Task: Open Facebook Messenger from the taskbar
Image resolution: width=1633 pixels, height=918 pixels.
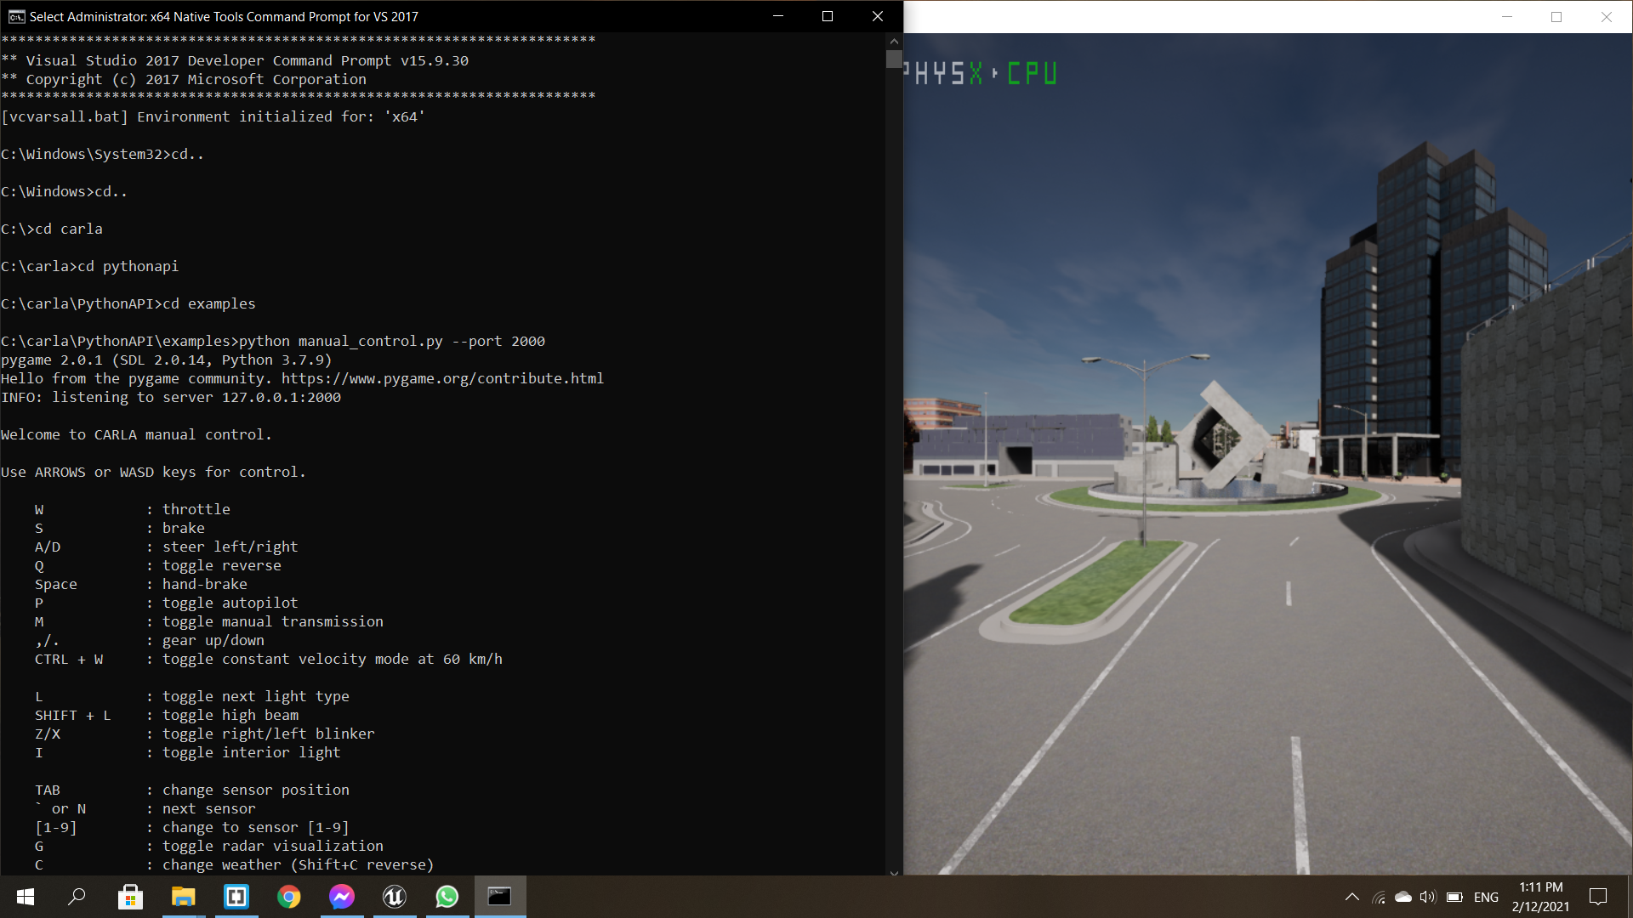Action: click(x=341, y=897)
